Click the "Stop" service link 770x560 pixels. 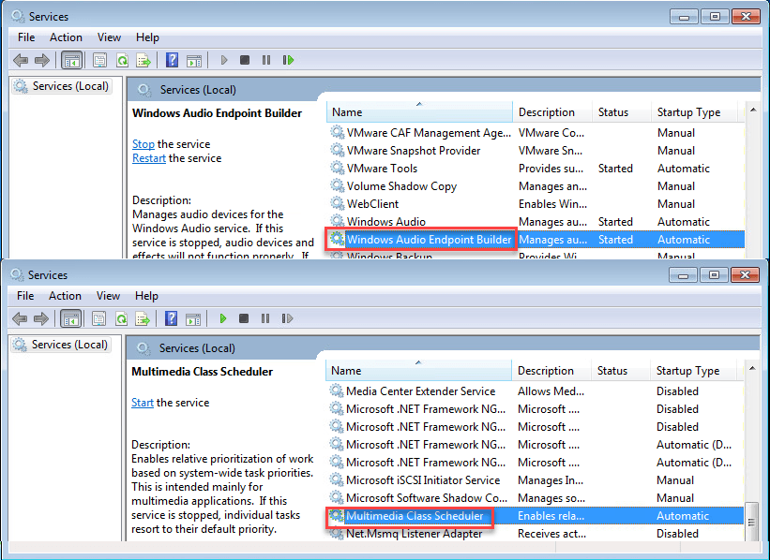click(x=143, y=144)
